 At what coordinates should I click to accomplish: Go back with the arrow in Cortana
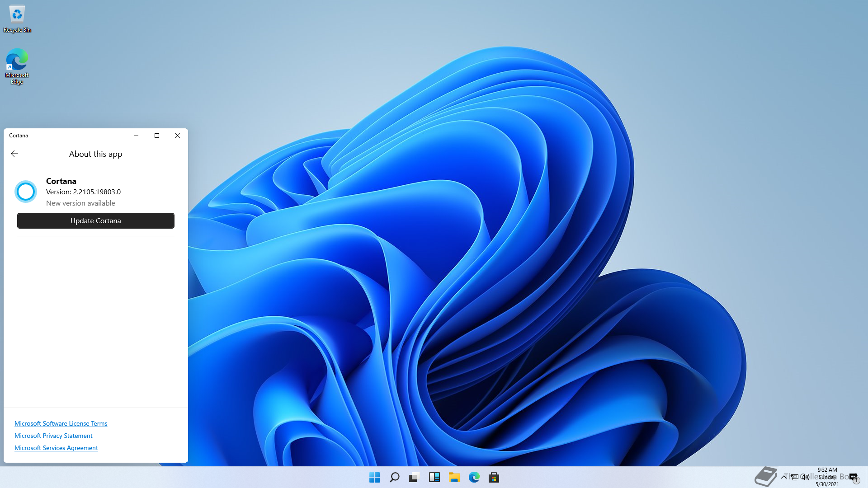point(14,154)
